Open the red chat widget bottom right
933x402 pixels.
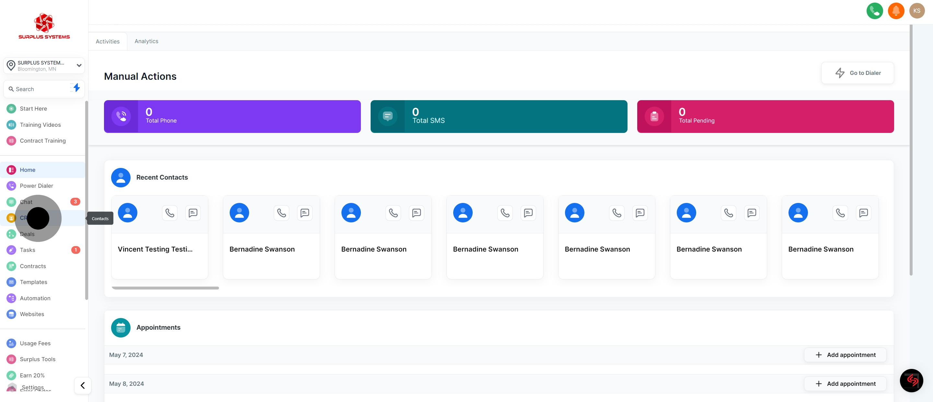tap(911, 380)
